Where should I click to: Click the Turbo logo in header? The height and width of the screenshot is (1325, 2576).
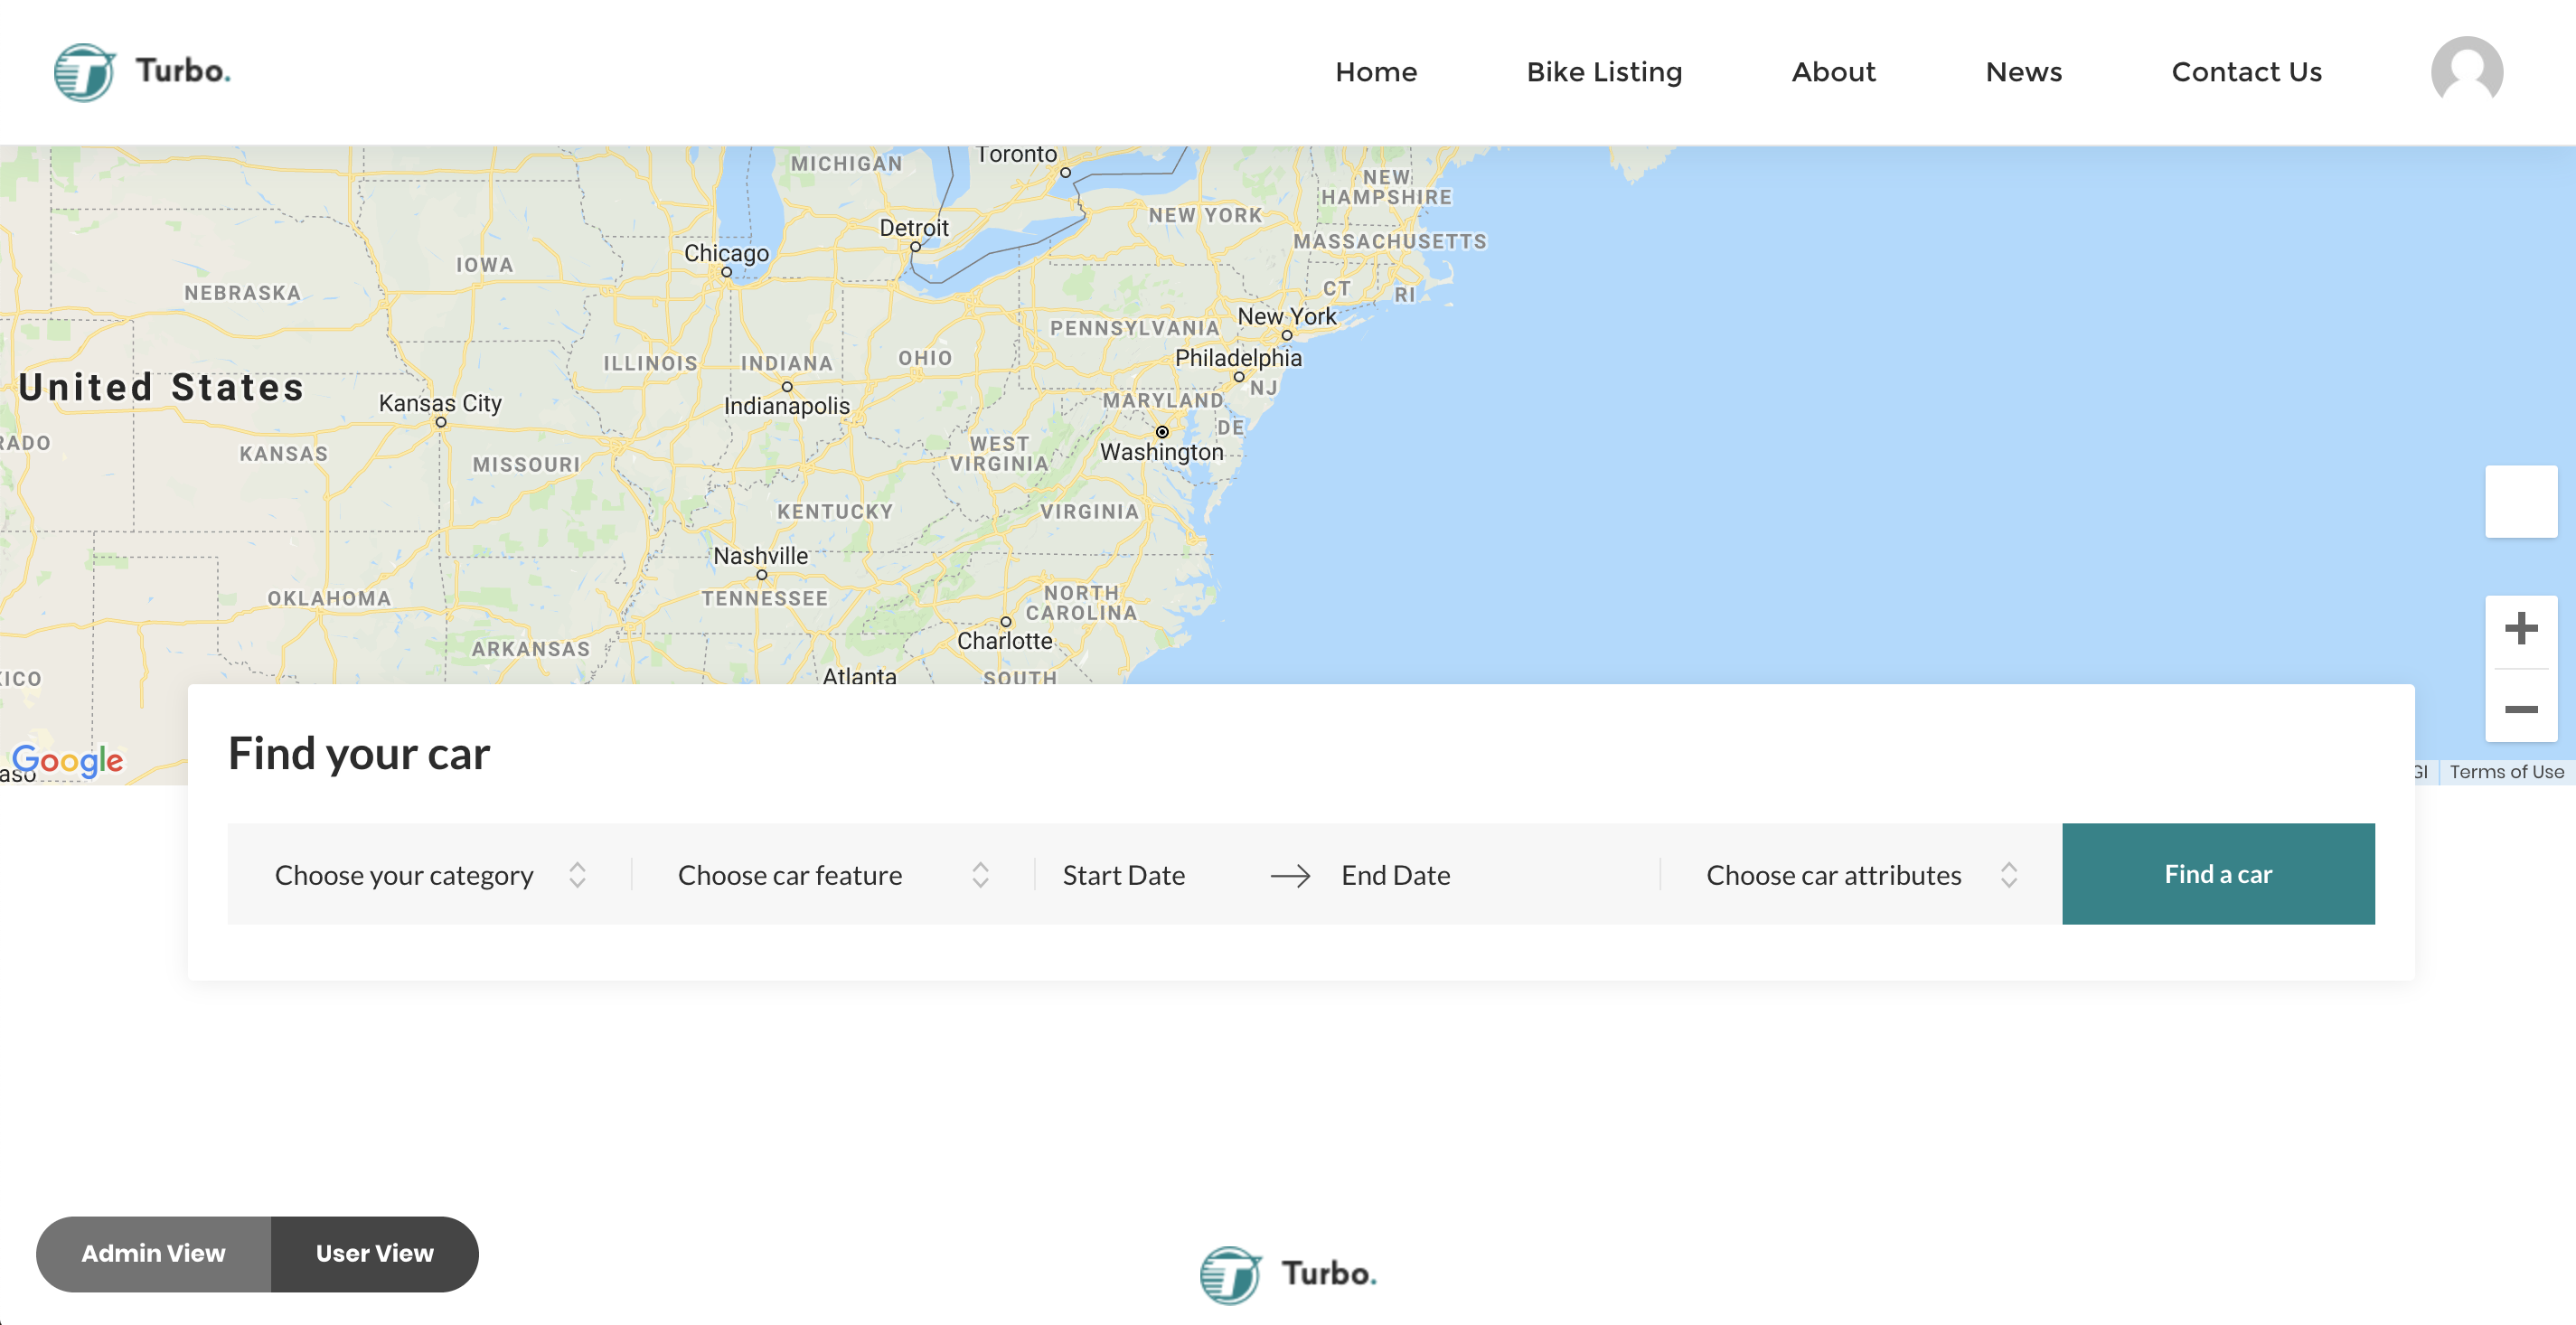(142, 72)
